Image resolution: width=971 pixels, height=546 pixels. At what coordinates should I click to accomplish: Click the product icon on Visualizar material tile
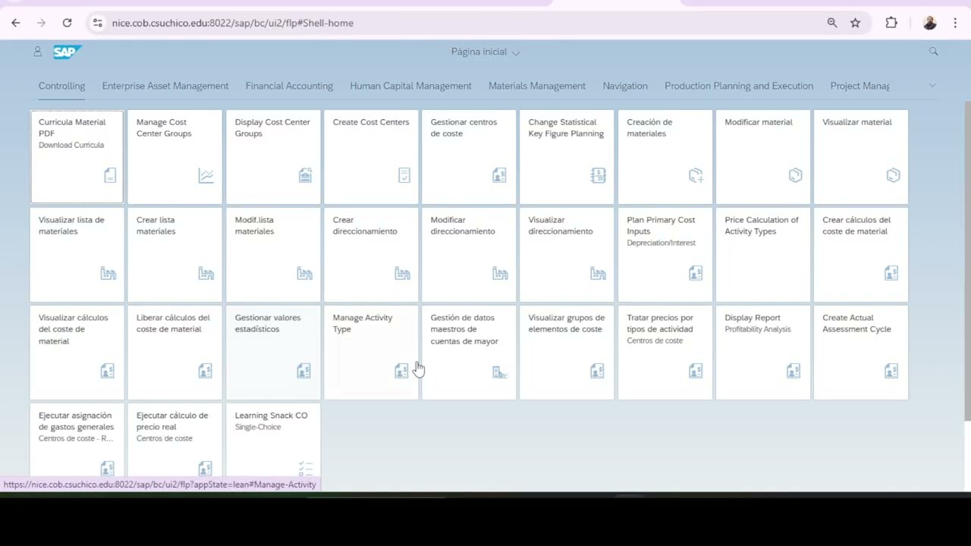tap(893, 176)
